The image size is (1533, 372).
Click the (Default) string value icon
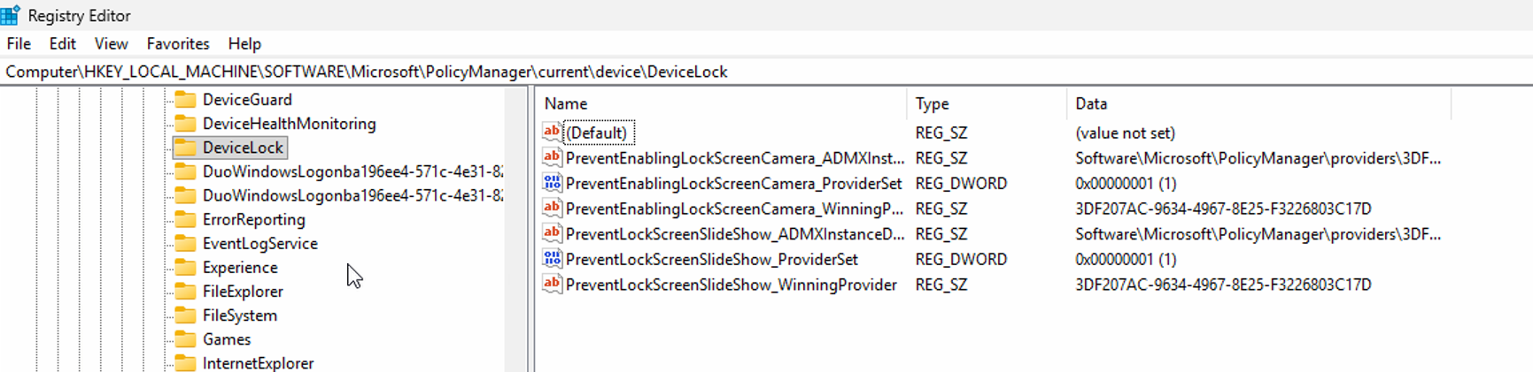coord(552,133)
